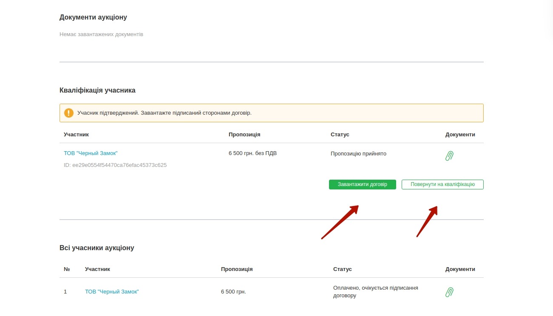Click the Документи аукціону section heading
Image resolution: width=553 pixels, height=316 pixels.
(93, 17)
